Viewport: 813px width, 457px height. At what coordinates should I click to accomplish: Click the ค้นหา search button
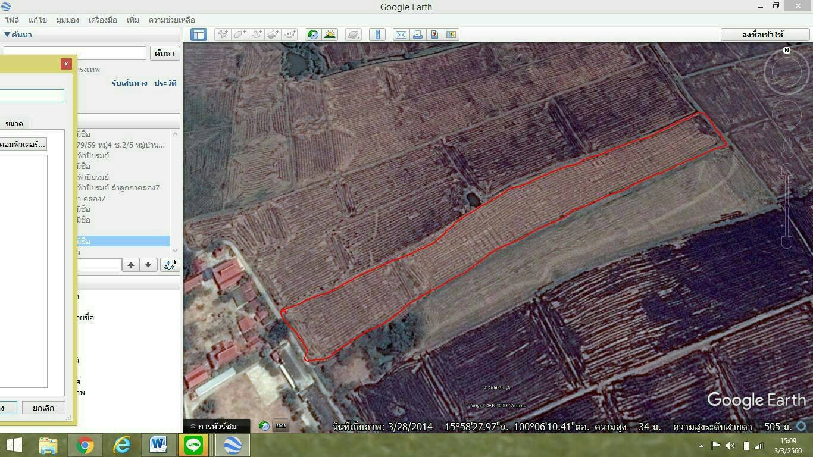(x=164, y=53)
